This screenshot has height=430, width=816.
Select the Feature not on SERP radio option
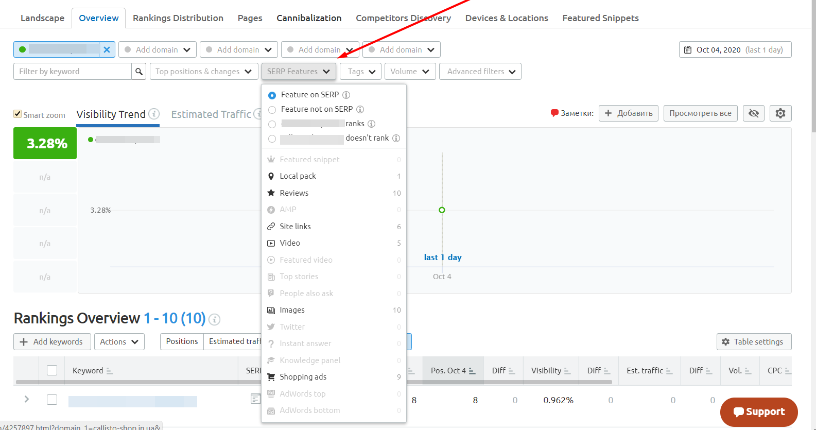(x=272, y=110)
